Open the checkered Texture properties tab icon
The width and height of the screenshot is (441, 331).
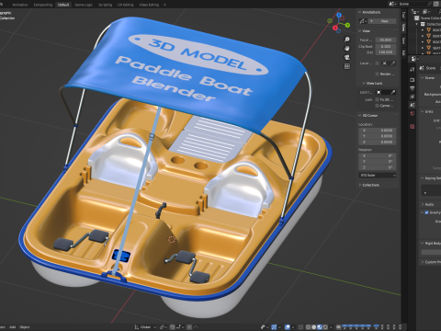pyautogui.click(x=413, y=126)
